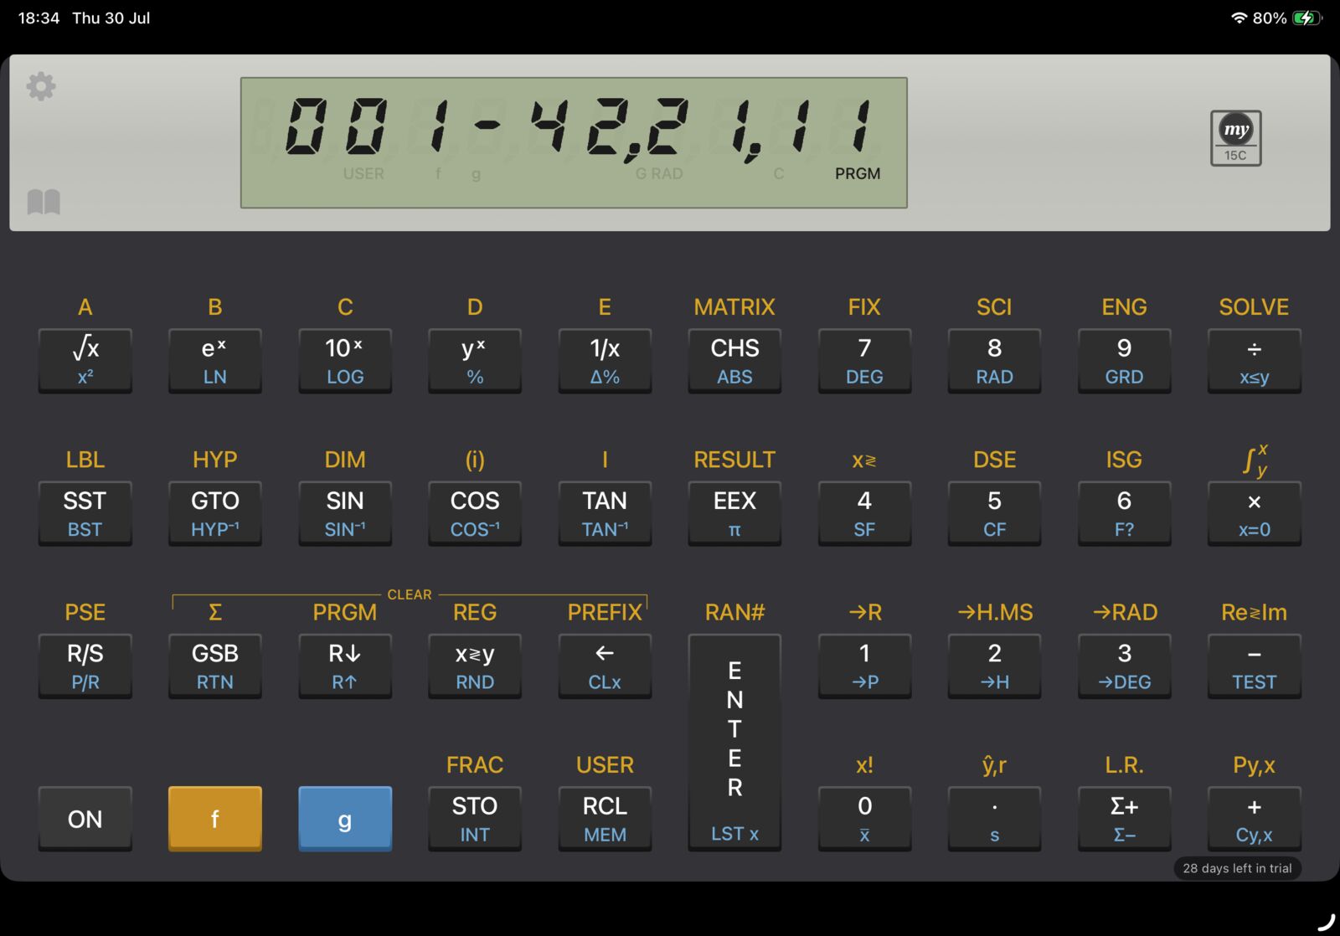
Task: Tap the square root x key
Action: (x=85, y=361)
